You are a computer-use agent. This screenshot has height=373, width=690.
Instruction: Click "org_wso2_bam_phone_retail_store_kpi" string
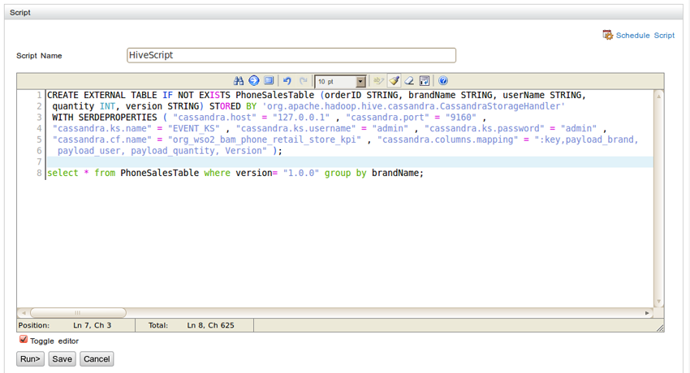click(x=265, y=139)
